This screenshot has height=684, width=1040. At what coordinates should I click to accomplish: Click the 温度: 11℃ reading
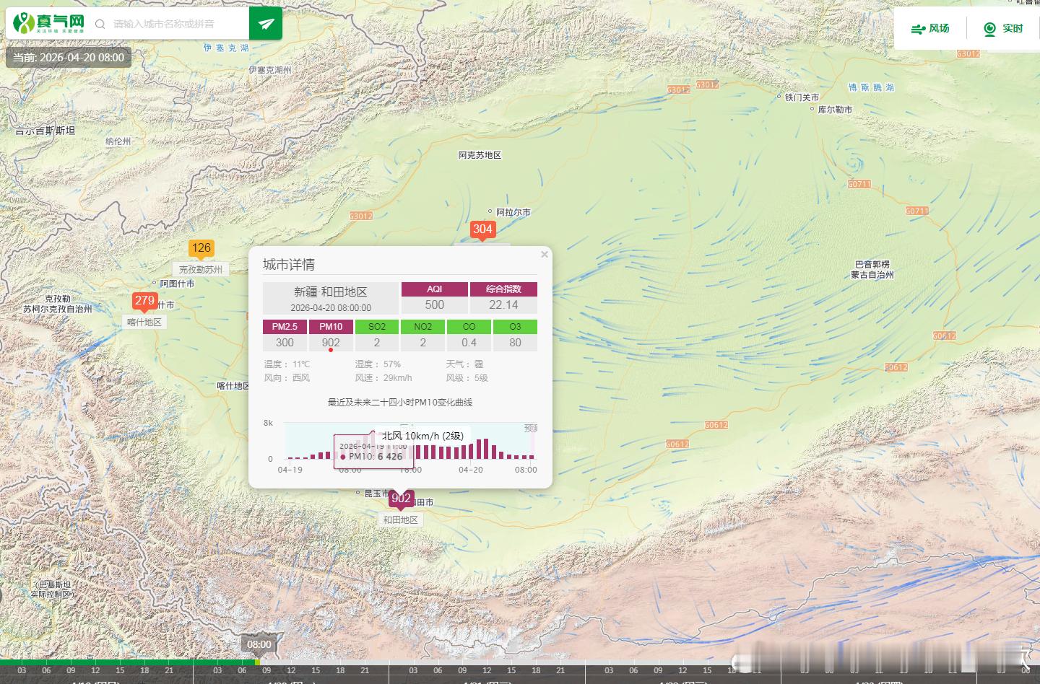tap(287, 364)
